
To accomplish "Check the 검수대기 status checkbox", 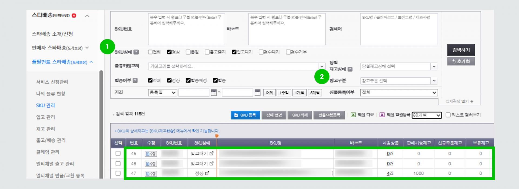I will pyautogui.click(x=261, y=52).
